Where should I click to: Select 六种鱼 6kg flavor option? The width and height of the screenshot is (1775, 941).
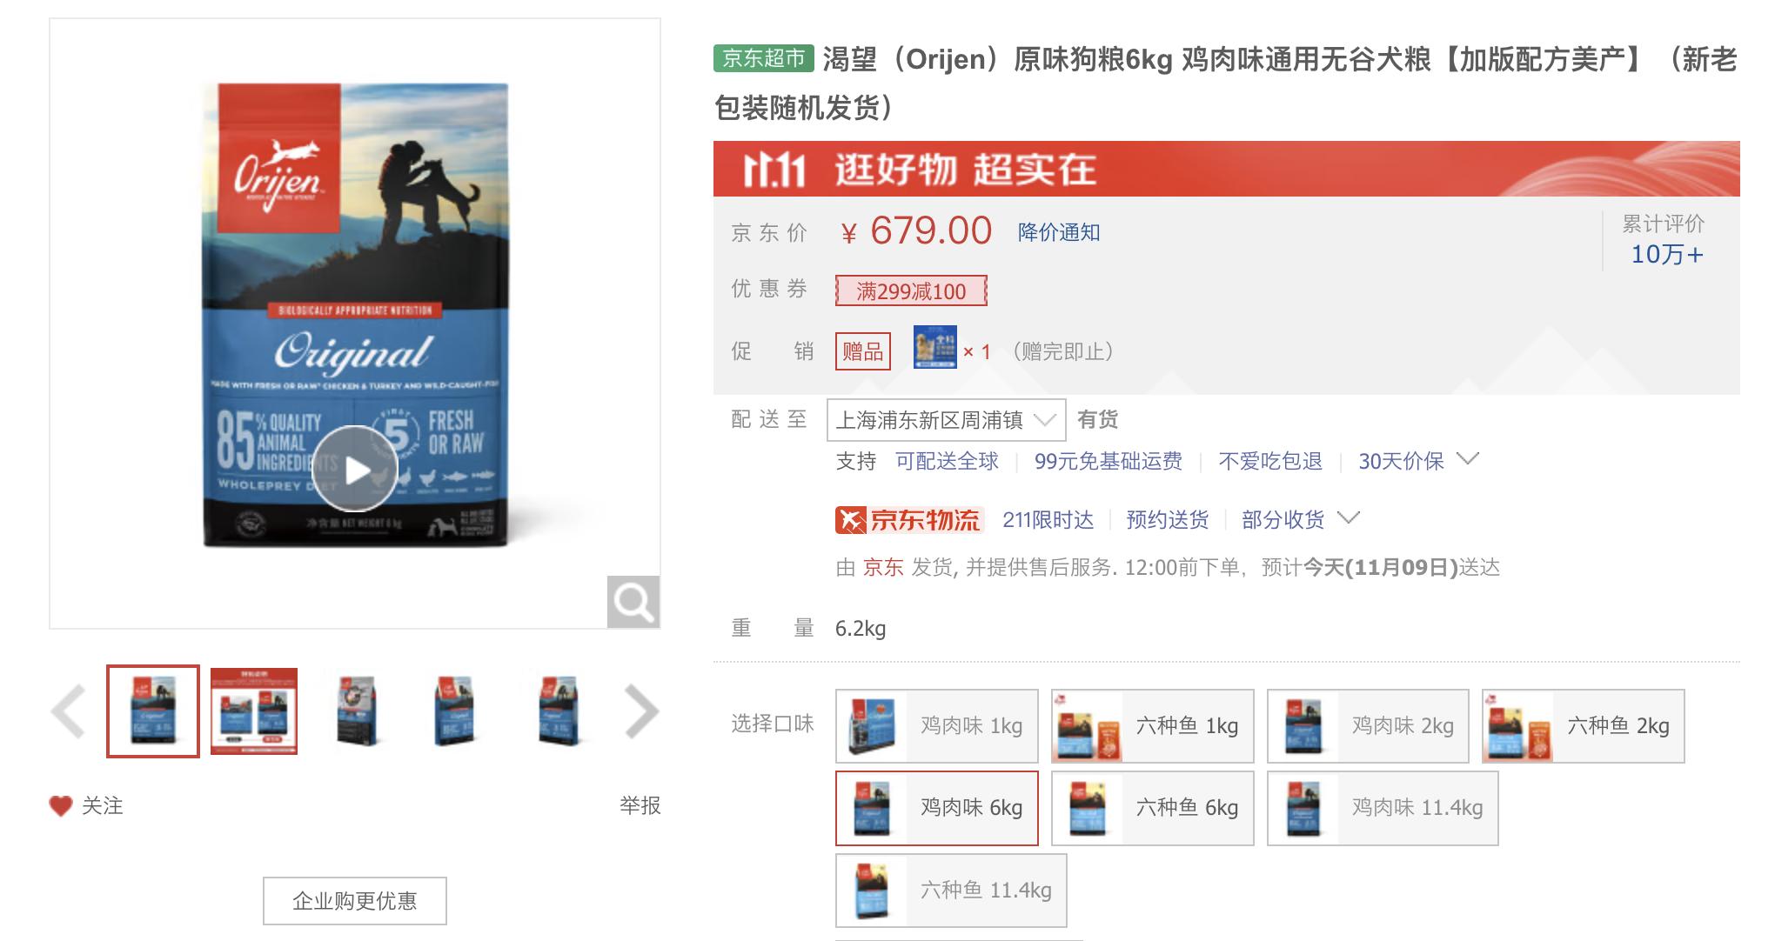point(1152,808)
